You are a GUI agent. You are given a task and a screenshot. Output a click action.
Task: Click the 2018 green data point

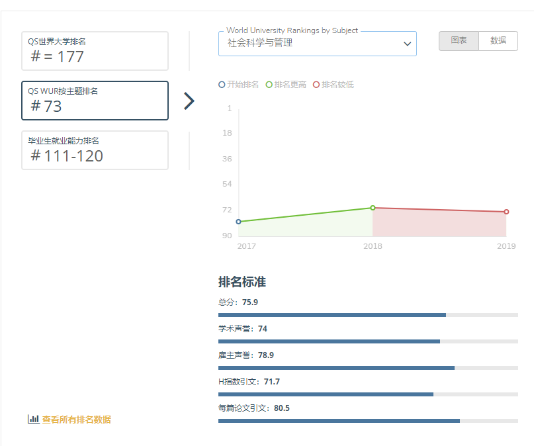point(373,208)
